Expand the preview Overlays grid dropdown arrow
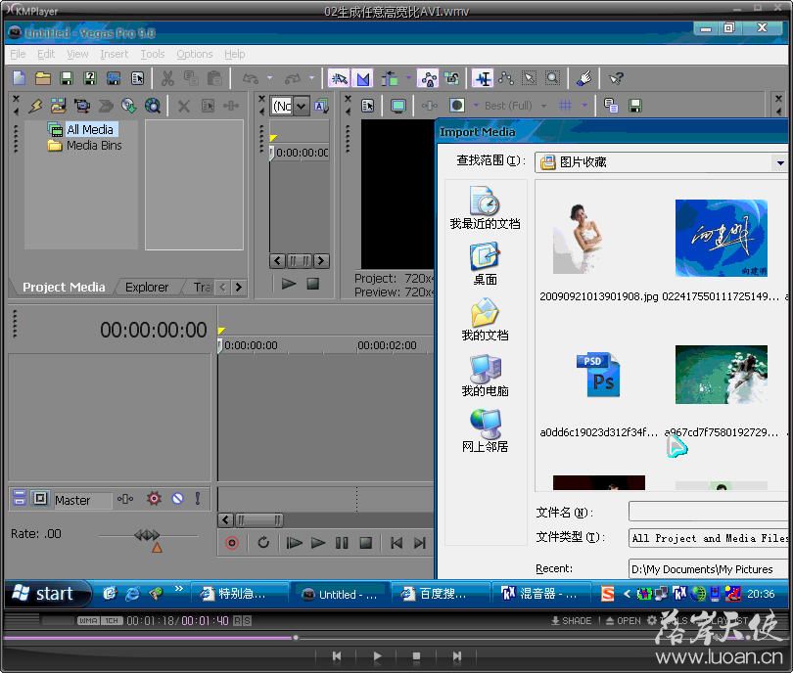This screenshot has width=793, height=673. pyautogui.click(x=584, y=106)
